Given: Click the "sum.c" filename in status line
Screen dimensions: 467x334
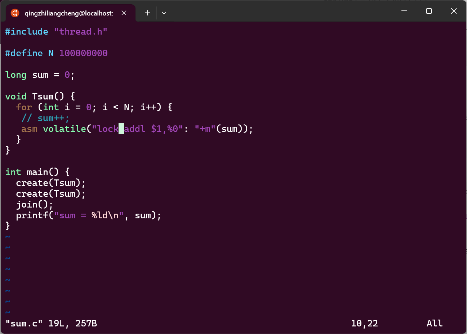Looking at the screenshot, I should point(24,324).
